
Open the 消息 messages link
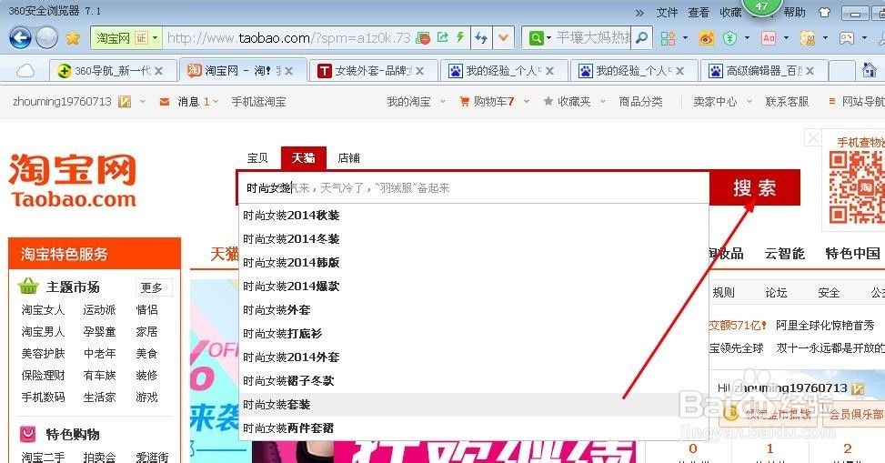pos(188,102)
